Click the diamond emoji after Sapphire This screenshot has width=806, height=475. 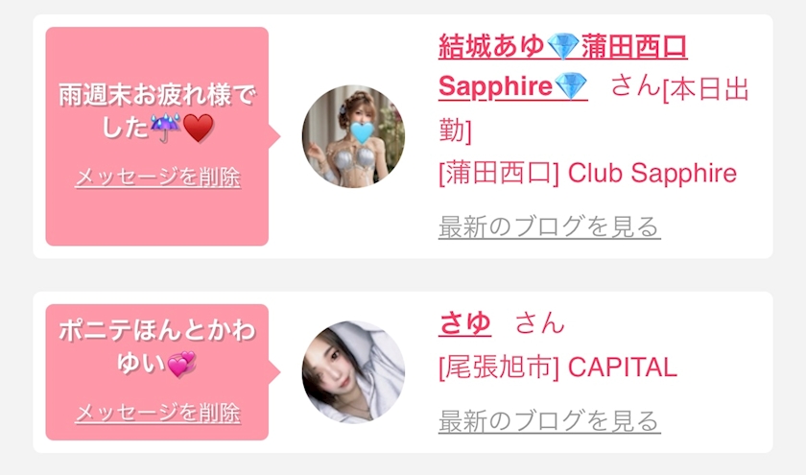[571, 86]
